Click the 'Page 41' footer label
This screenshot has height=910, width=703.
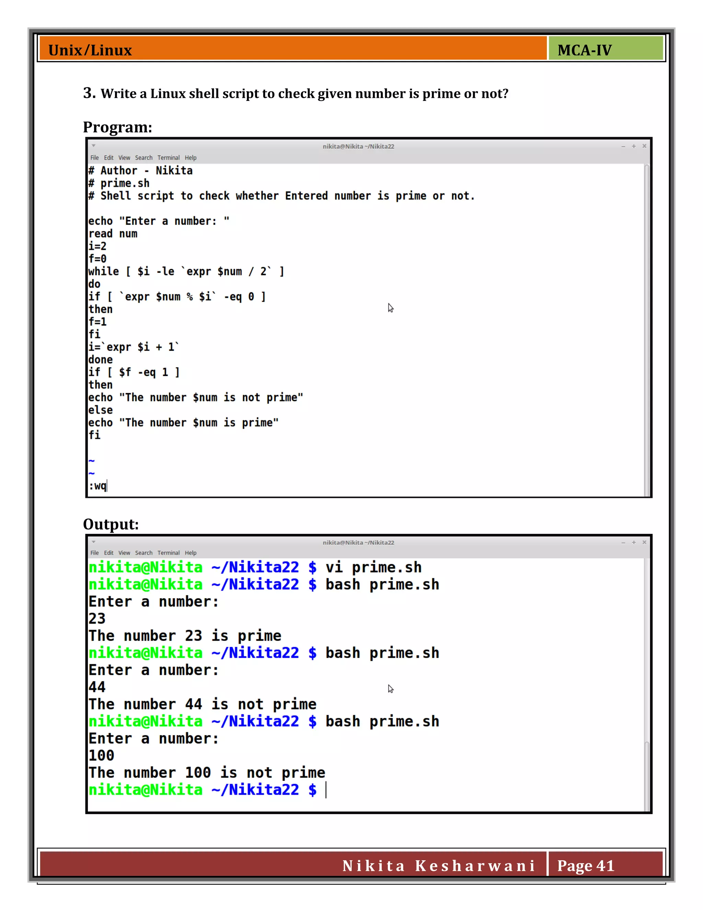click(x=586, y=866)
